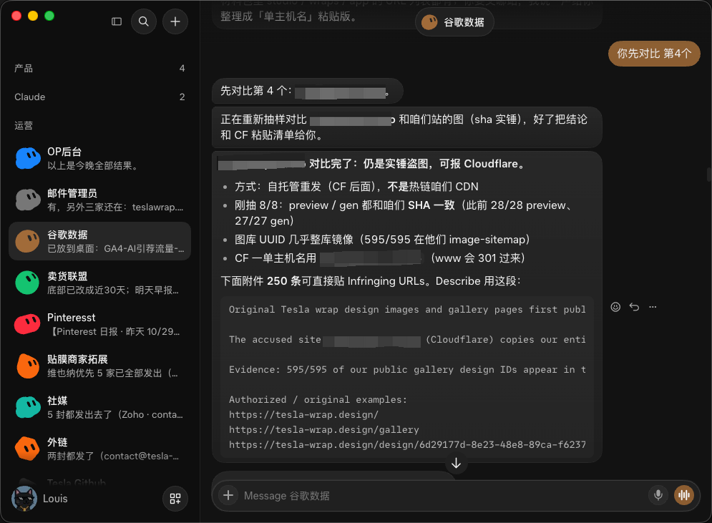Open more options ellipsis on message
The height and width of the screenshot is (523, 712).
coord(653,307)
